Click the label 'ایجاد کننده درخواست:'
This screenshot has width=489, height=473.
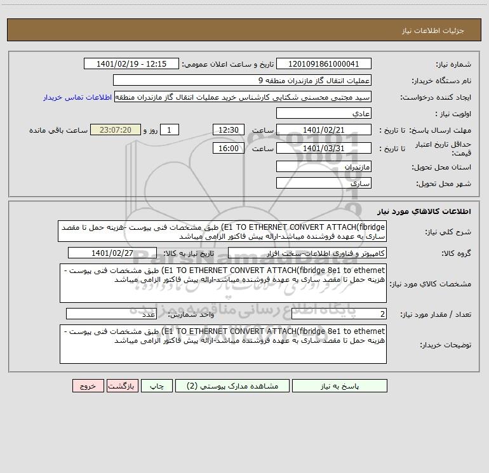pos(436,98)
